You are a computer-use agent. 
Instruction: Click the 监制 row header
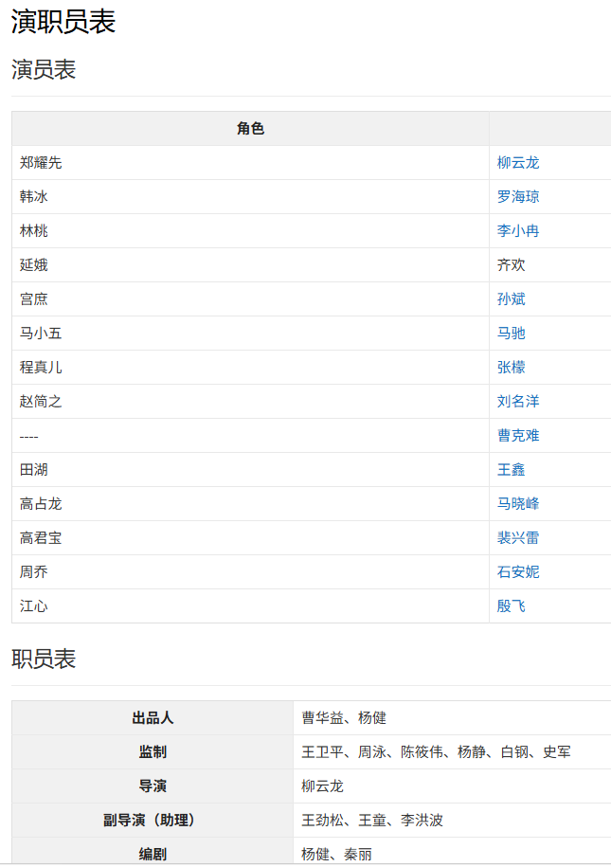[x=153, y=752]
